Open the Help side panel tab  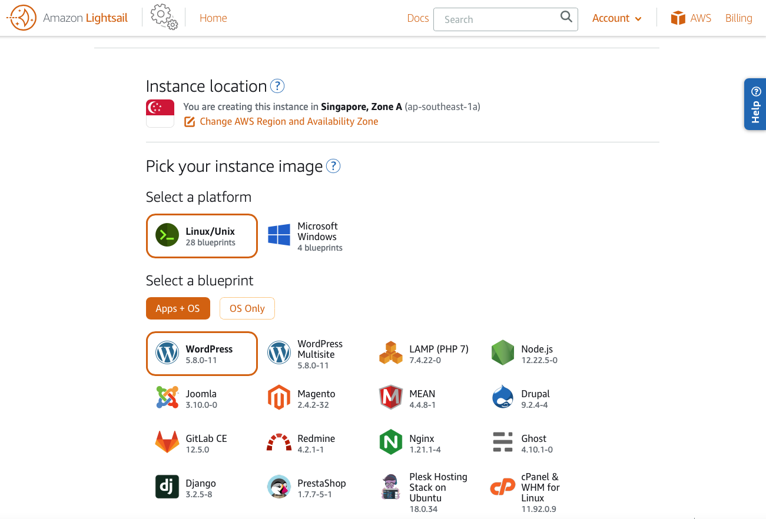[x=755, y=104]
